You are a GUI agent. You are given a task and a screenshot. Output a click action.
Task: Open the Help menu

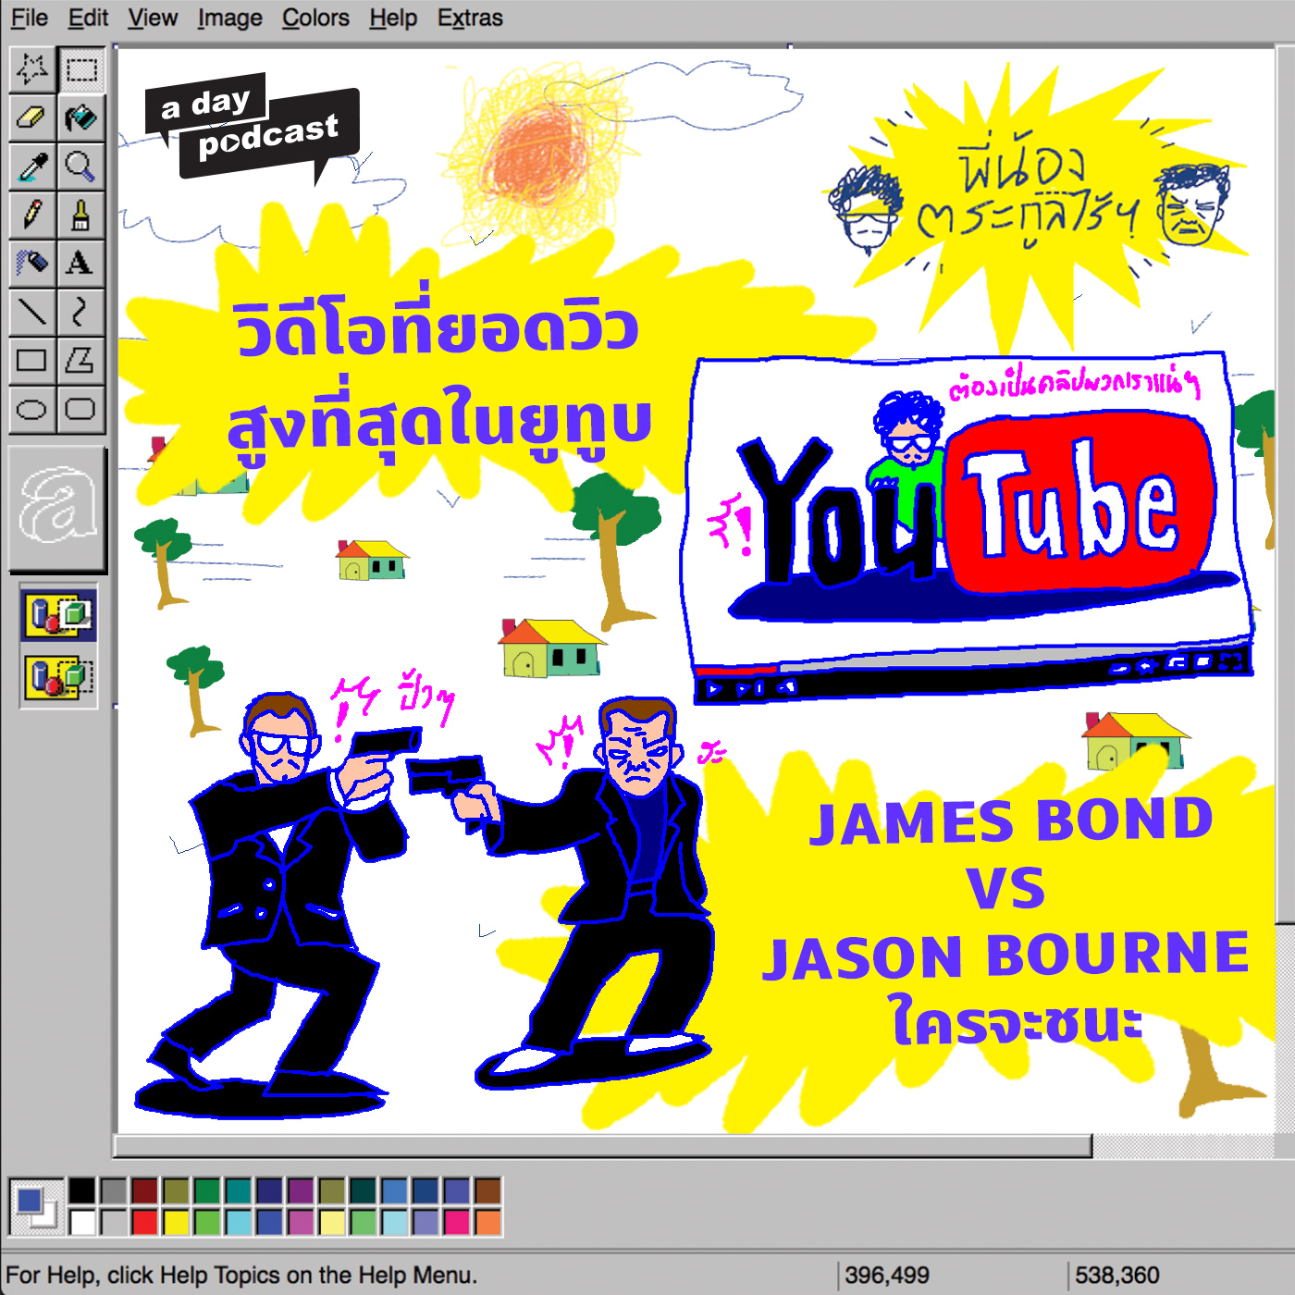(x=393, y=18)
